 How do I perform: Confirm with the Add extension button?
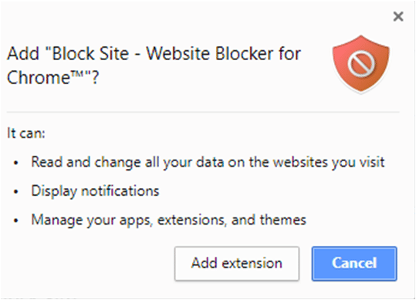(x=237, y=264)
